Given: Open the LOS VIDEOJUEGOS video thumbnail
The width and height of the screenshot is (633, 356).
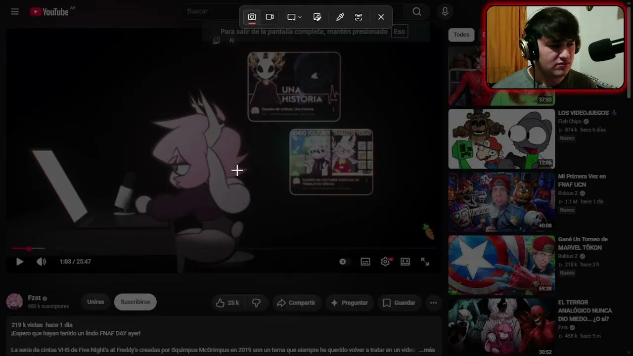Looking at the screenshot, I should click(x=501, y=139).
